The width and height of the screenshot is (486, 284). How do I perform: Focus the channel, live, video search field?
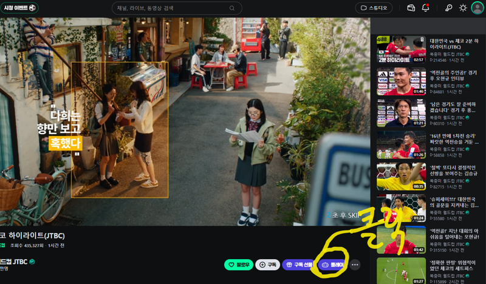point(177,8)
